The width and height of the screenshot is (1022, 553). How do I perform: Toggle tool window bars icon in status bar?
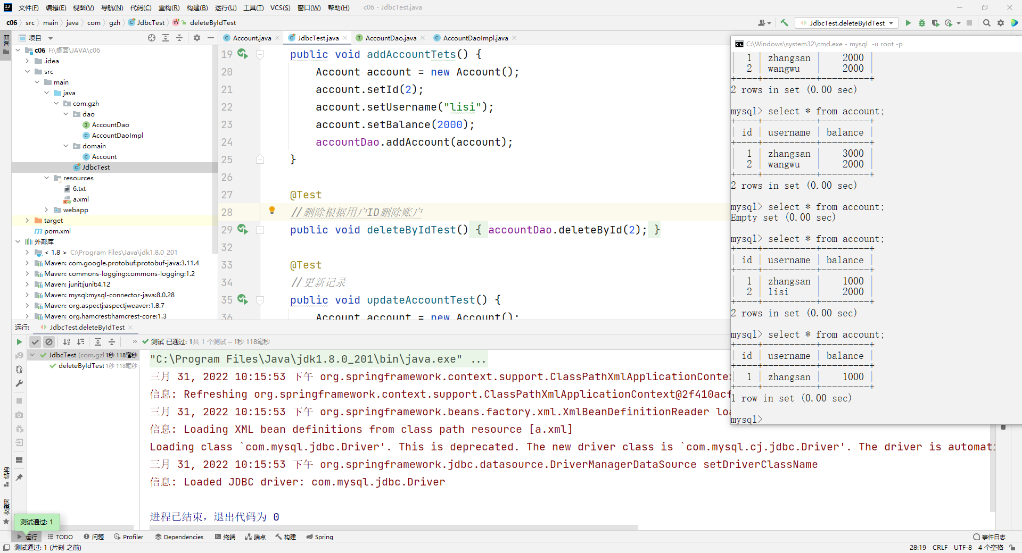point(6,547)
